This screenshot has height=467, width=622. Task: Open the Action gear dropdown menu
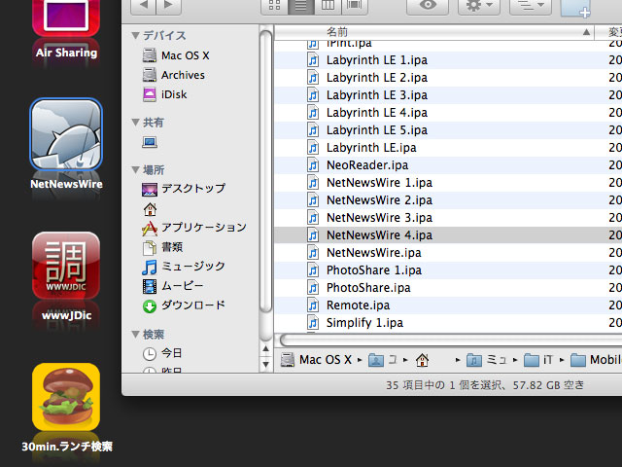coord(479,6)
